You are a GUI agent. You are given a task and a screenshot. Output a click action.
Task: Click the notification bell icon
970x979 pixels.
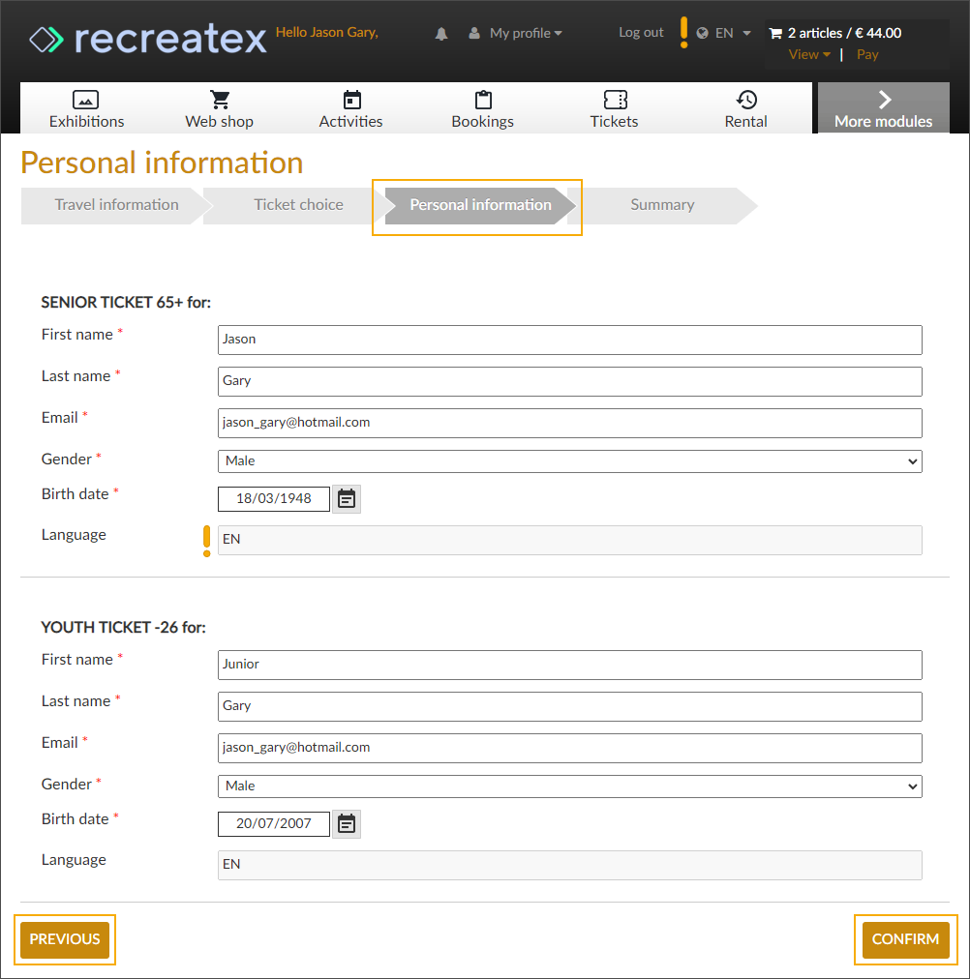pos(441,34)
